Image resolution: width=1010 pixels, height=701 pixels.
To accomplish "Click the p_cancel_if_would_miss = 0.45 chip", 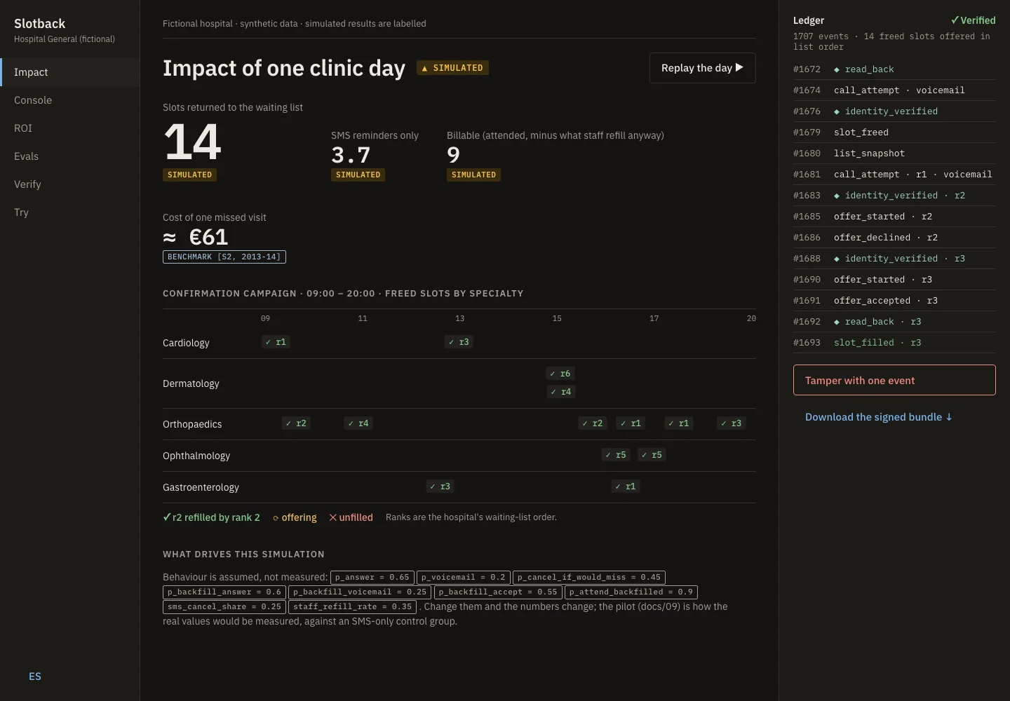I will tap(589, 578).
